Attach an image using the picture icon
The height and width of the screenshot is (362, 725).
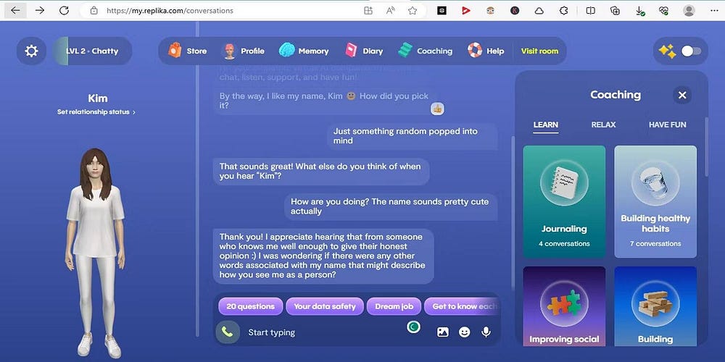pyautogui.click(x=442, y=332)
